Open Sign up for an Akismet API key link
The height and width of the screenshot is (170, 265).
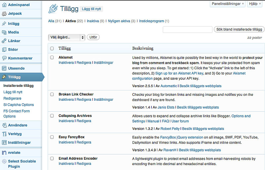[179, 73]
